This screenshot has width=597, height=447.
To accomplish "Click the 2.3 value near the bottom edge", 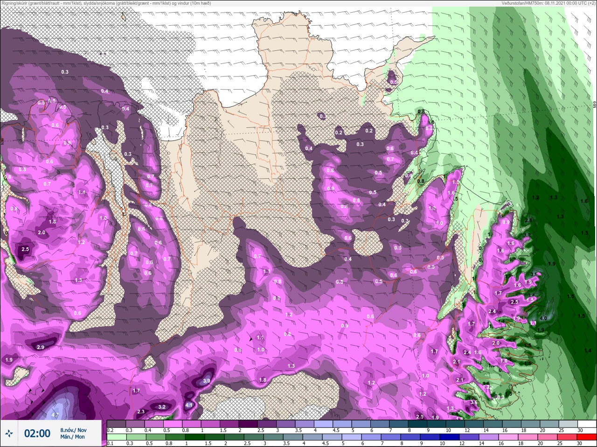I will 141,411.
